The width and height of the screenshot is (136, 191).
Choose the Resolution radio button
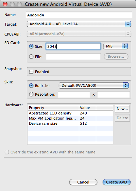31,94
